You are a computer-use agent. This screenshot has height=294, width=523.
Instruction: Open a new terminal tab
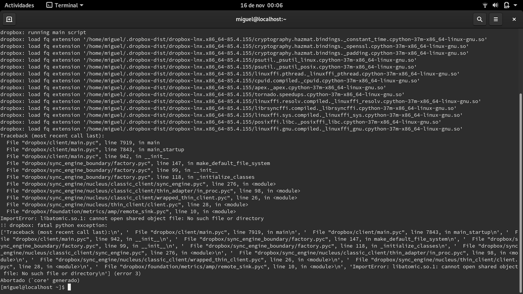9,19
